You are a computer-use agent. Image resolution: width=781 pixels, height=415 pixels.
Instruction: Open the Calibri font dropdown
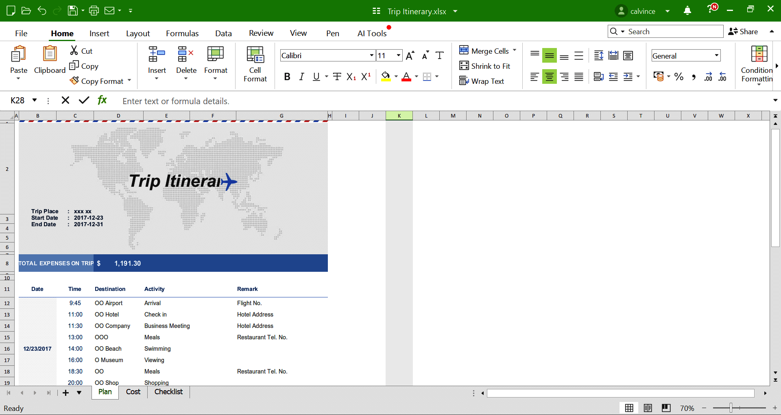click(371, 55)
